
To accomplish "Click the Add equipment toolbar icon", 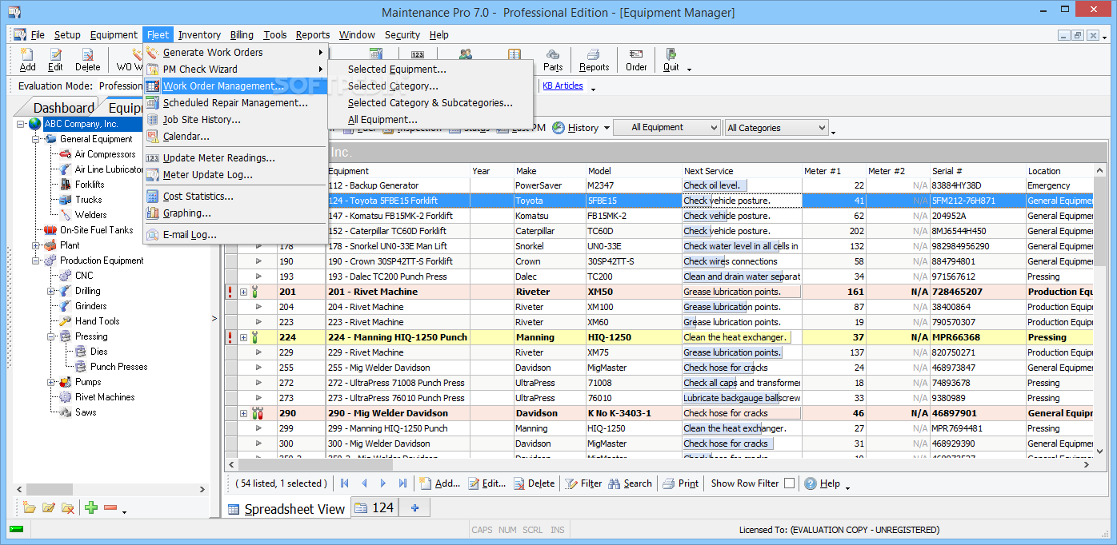I will 27,60.
